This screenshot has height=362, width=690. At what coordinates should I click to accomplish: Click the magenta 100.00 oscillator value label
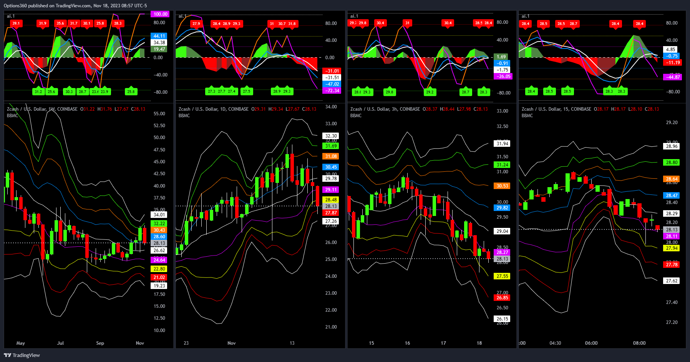coord(159,14)
